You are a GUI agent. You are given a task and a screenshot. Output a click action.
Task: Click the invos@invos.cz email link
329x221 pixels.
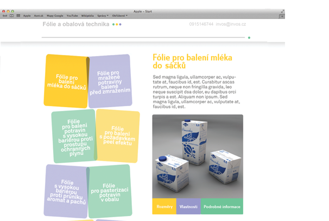(x=231, y=24)
